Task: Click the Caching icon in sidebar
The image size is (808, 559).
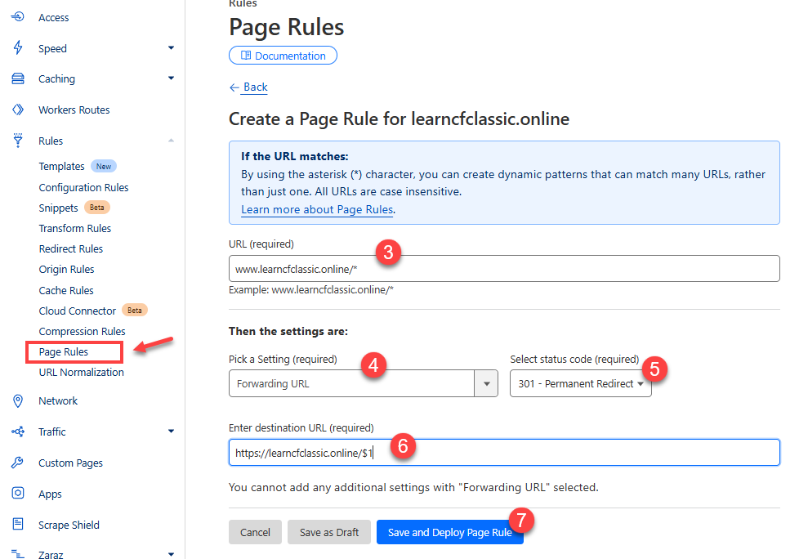Action: 17,78
